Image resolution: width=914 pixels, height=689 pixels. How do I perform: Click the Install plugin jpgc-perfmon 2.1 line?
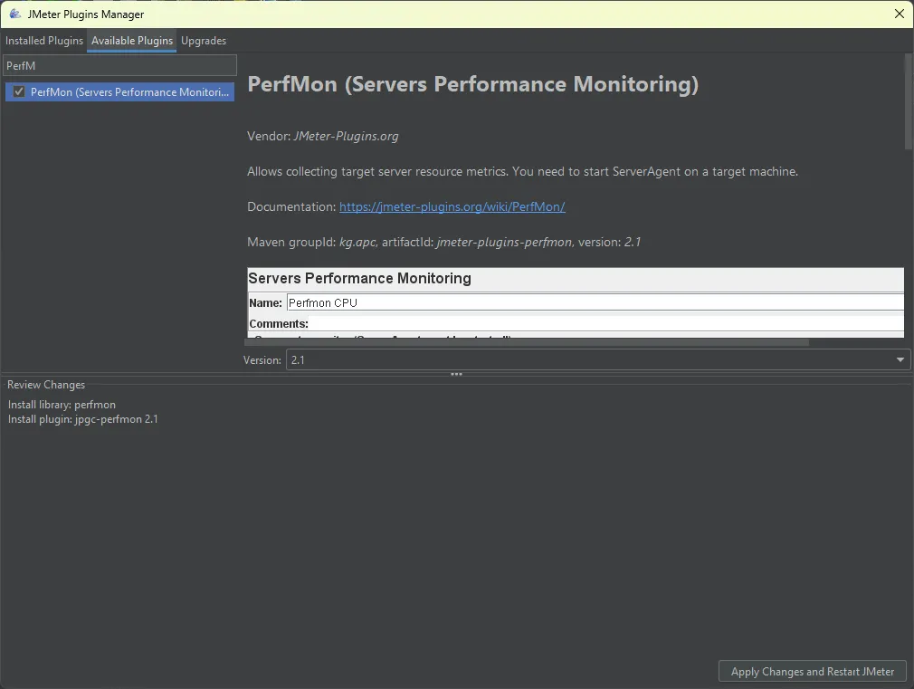[83, 419]
